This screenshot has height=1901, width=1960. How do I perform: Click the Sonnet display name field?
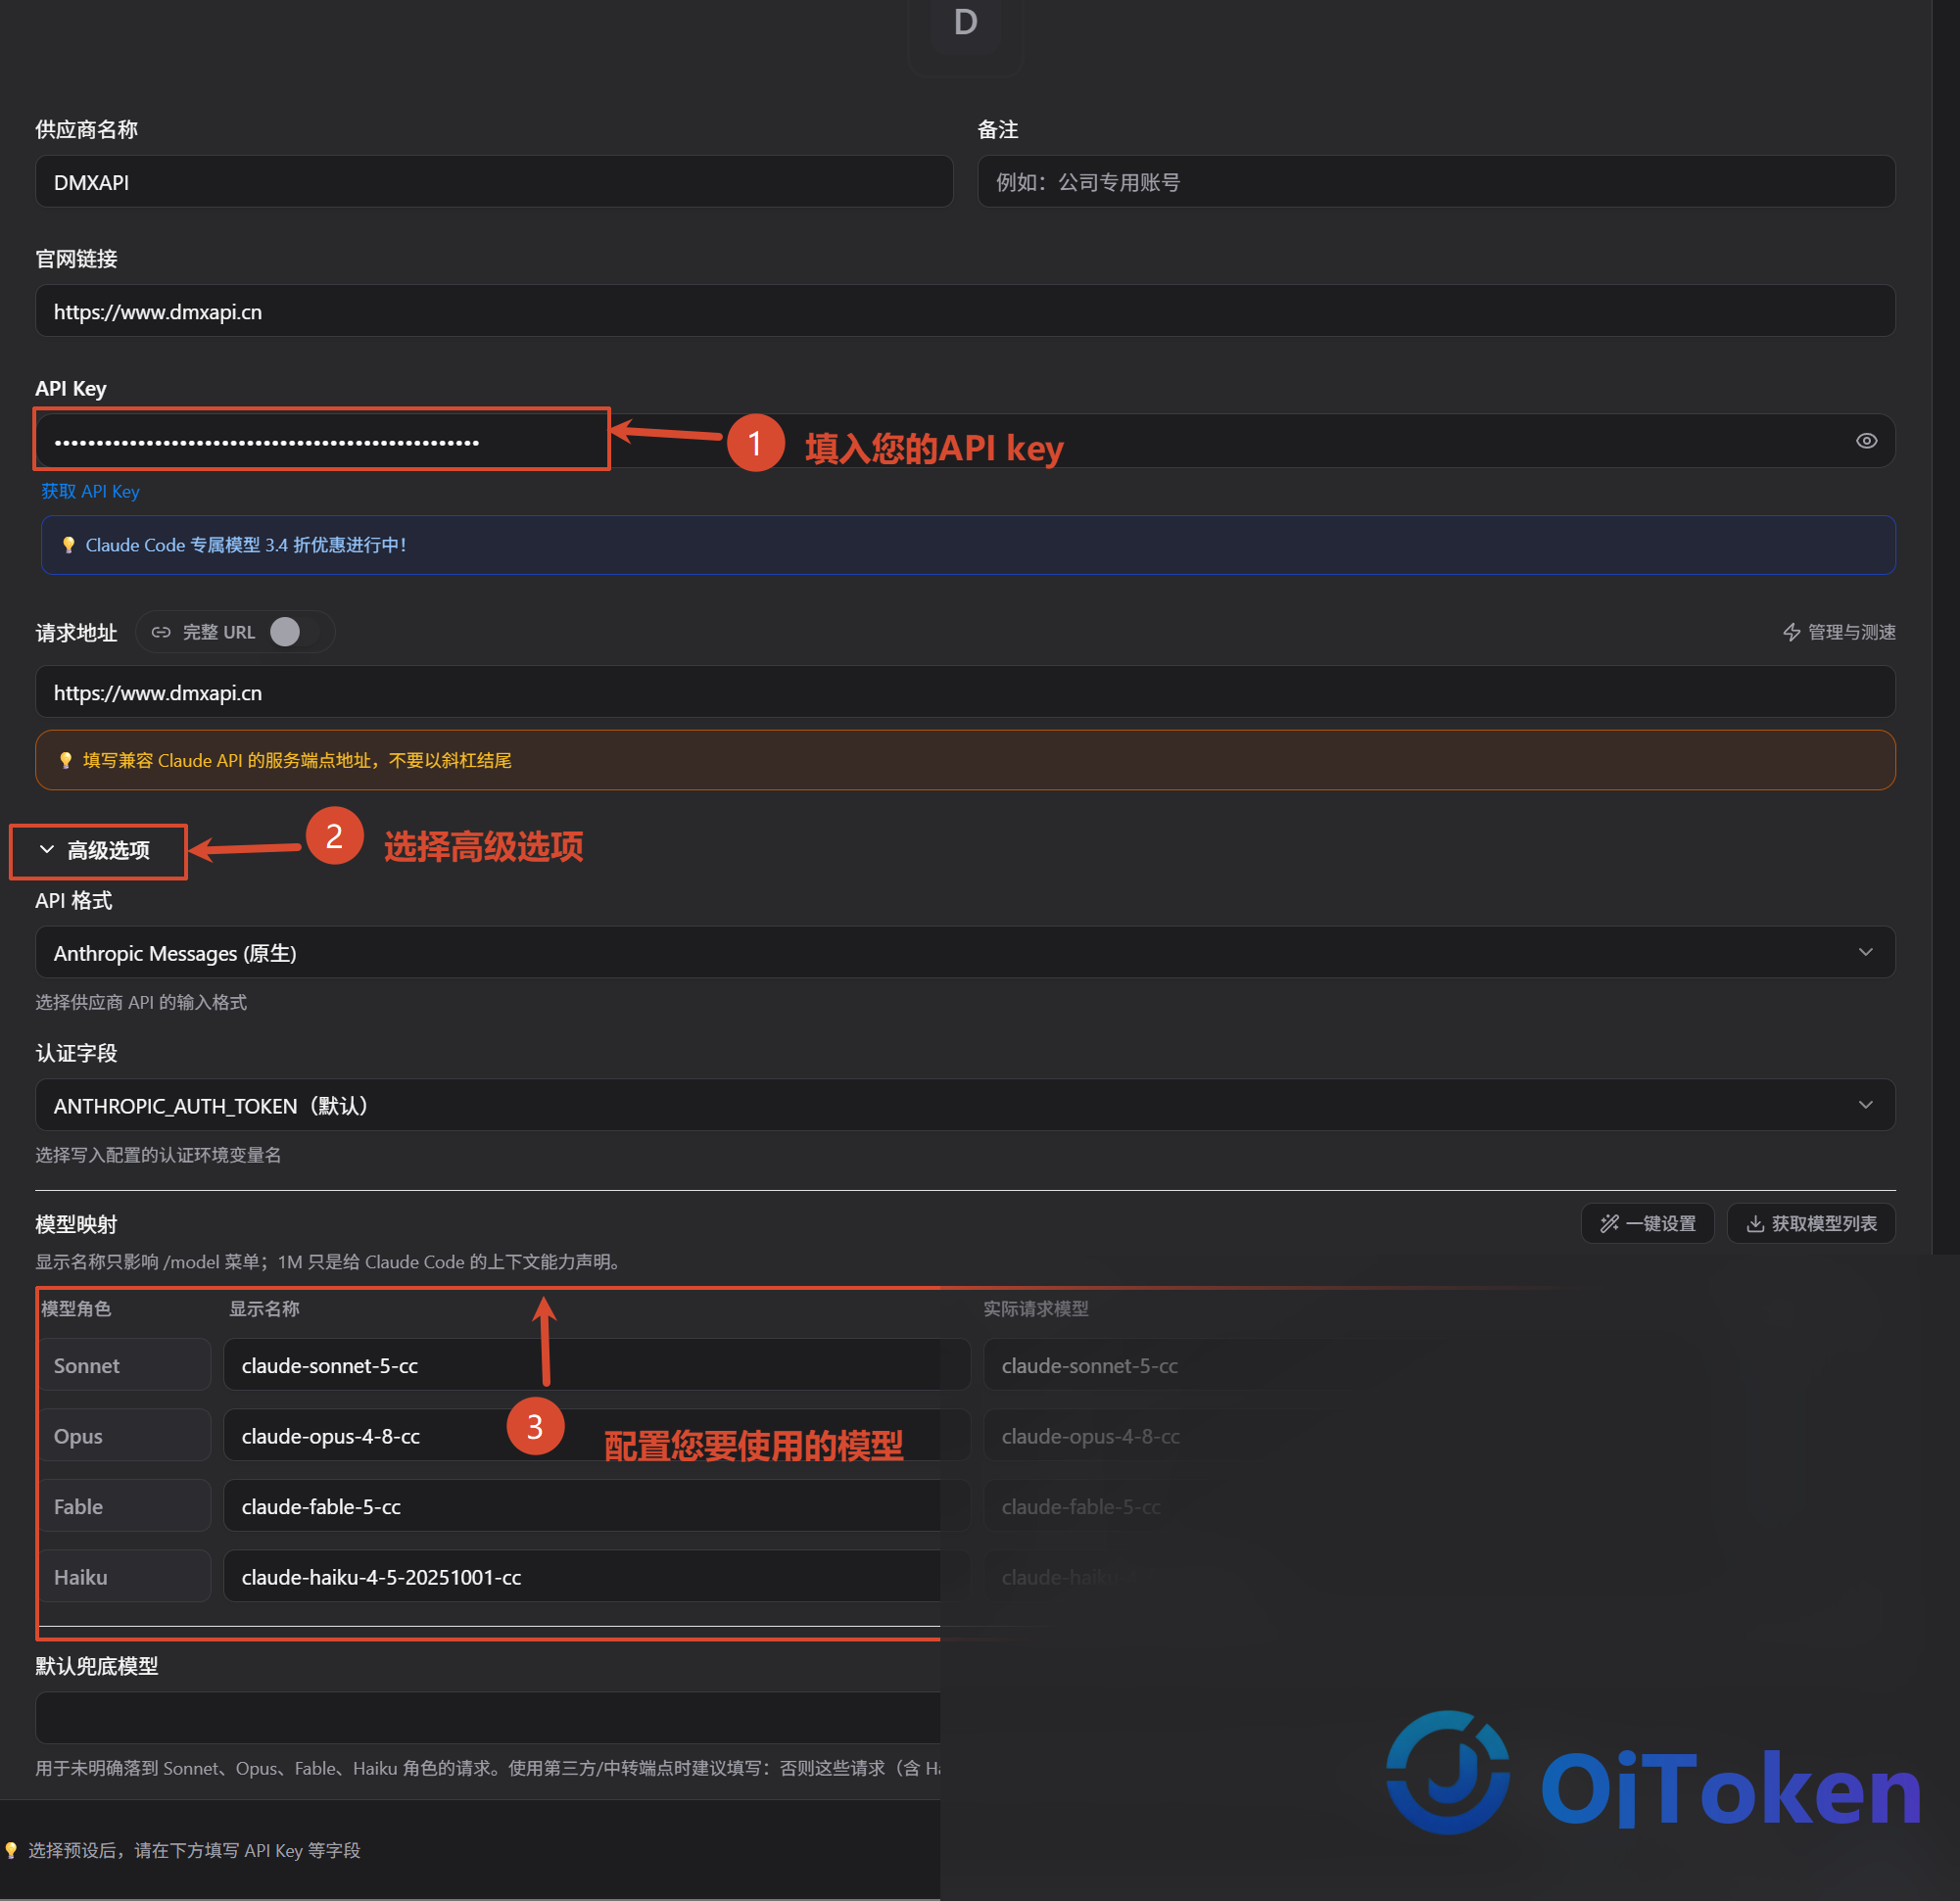pyautogui.click(x=596, y=1365)
